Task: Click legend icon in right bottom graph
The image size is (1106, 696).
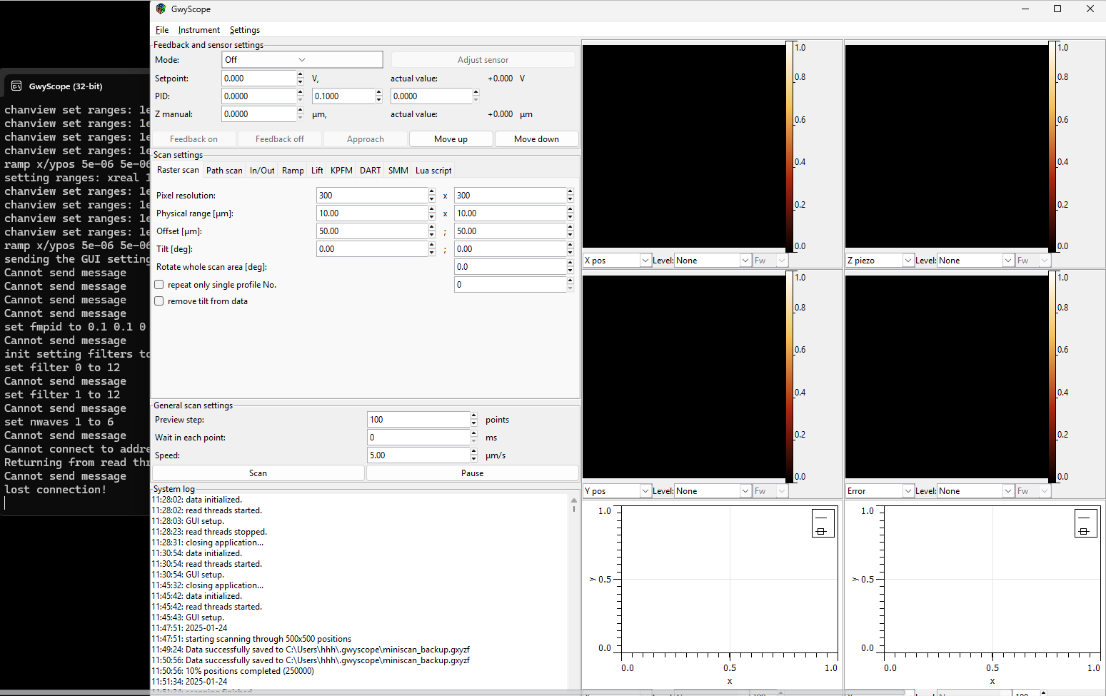Action: coord(1085,524)
